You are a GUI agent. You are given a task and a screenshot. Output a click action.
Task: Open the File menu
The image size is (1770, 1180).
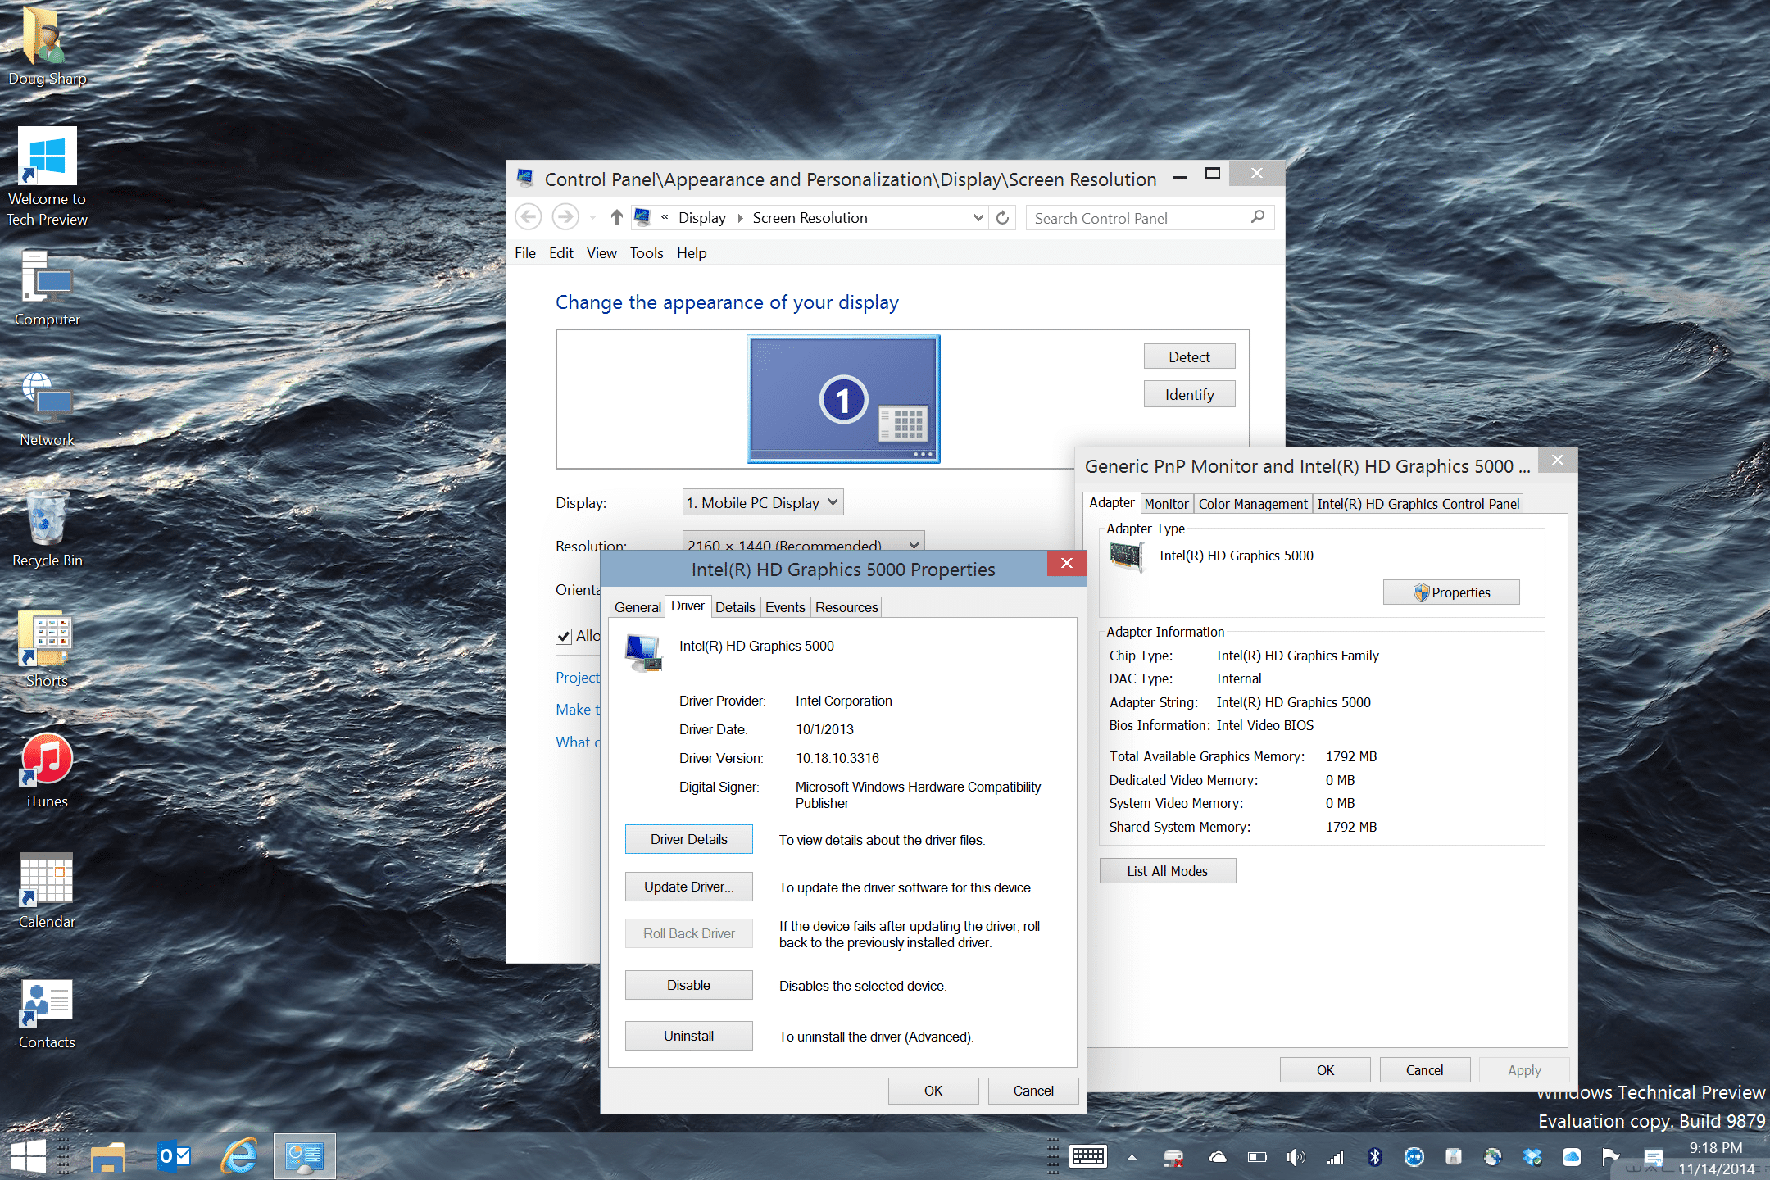pyautogui.click(x=525, y=253)
